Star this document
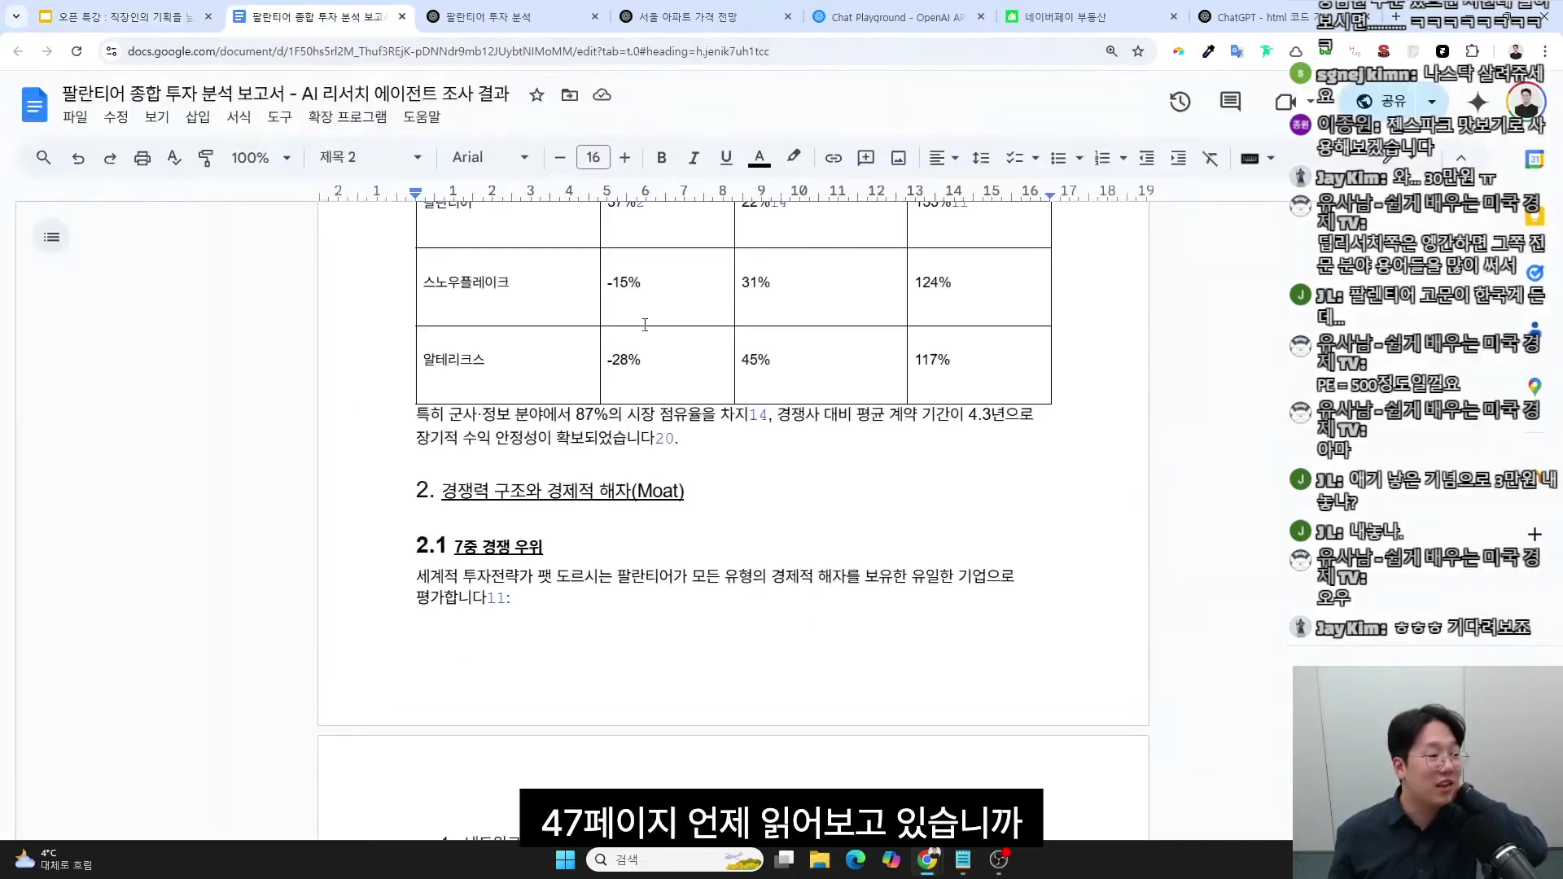This screenshot has width=1563, height=879. tap(536, 95)
